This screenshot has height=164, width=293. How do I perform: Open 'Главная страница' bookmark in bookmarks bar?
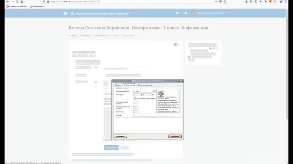tap(17, 6)
